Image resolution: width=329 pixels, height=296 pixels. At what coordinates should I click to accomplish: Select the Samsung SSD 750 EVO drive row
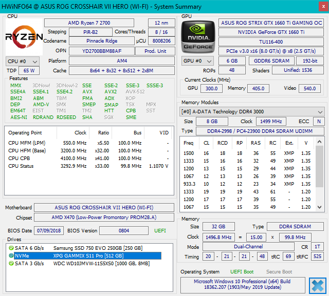pos(89,248)
